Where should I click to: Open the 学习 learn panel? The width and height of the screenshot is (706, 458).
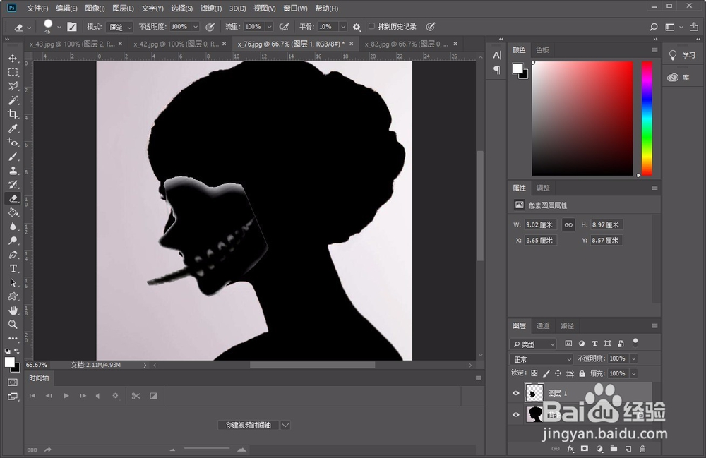coord(683,55)
